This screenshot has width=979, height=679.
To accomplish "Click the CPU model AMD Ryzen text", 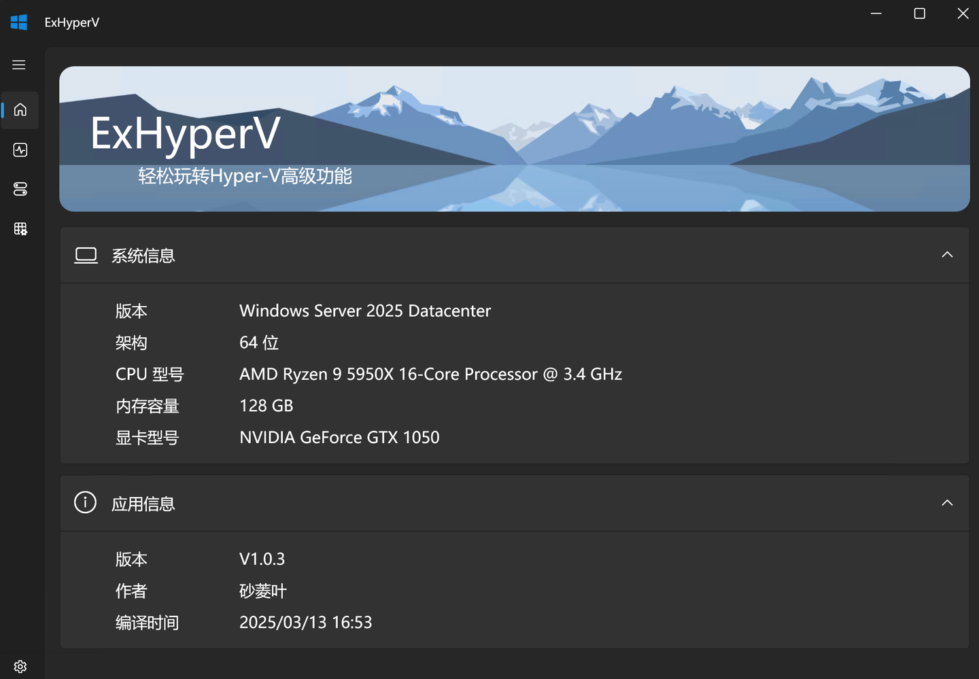I will pos(430,374).
